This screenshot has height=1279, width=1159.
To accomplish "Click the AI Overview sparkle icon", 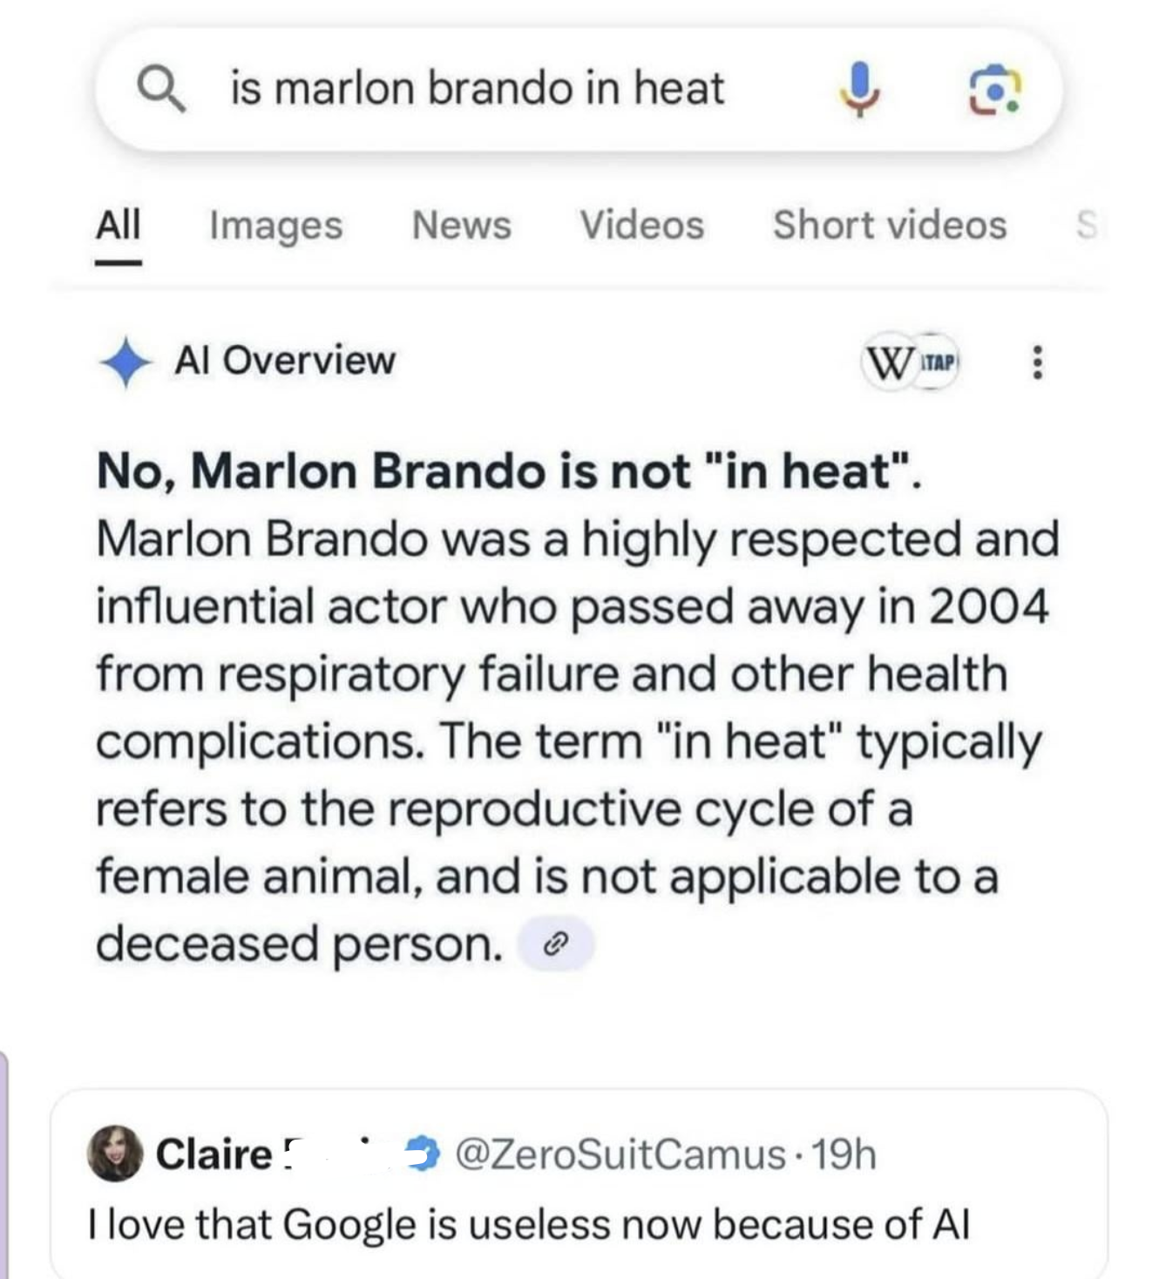I will pyautogui.click(x=125, y=361).
